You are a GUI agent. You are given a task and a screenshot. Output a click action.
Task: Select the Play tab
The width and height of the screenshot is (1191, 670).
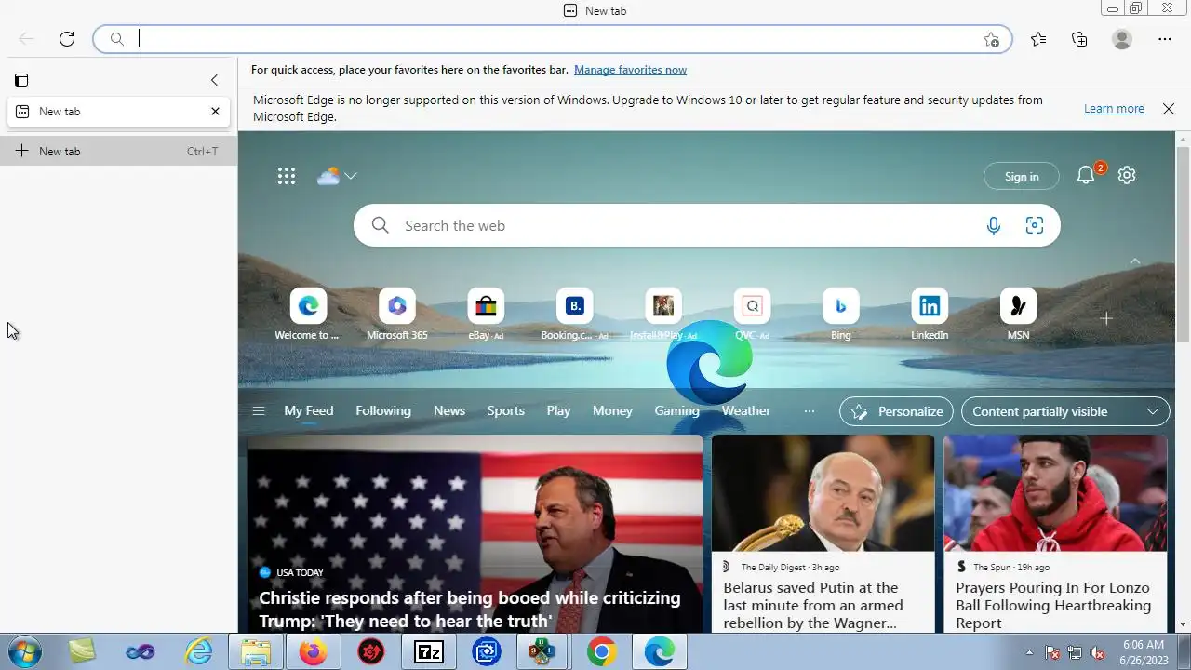pyautogui.click(x=558, y=410)
